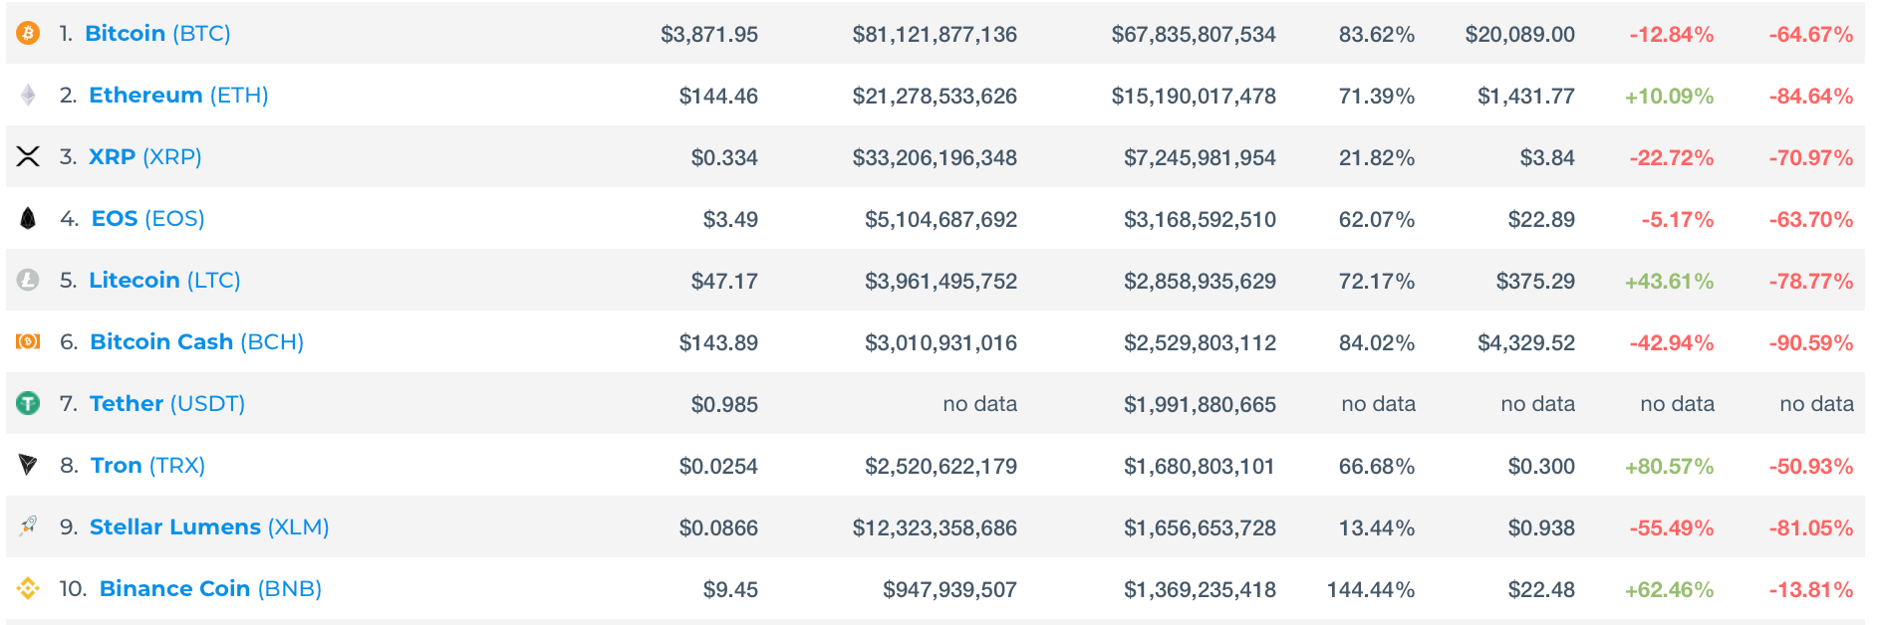Click Bitcoin's $3,871.95 price cell
This screenshot has width=1881, height=625.
click(x=709, y=35)
